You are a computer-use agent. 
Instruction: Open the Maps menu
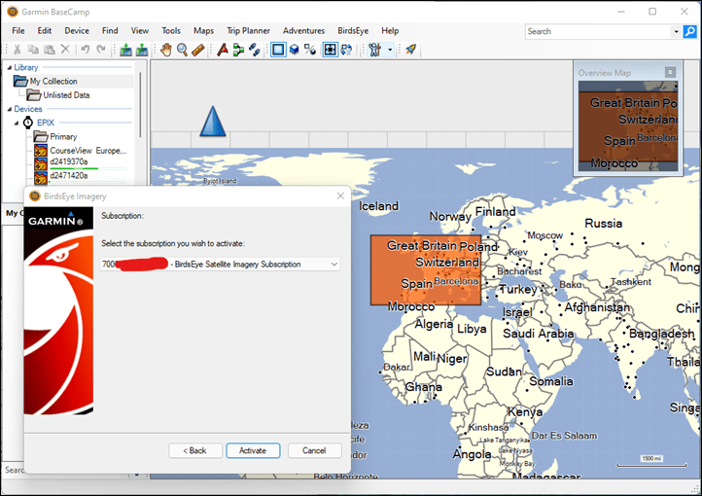[x=204, y=30]
